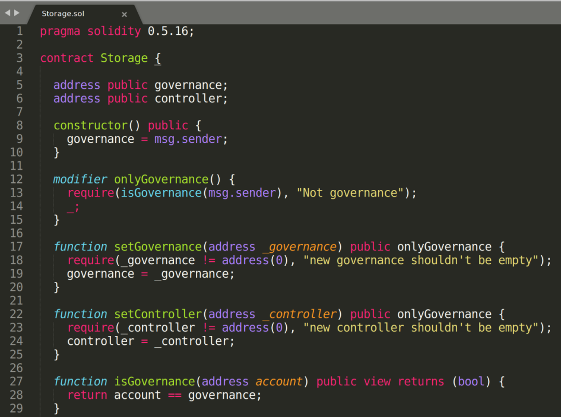
Task: Click the '_controller' parameter on line 22
Action: coord(300,314)
